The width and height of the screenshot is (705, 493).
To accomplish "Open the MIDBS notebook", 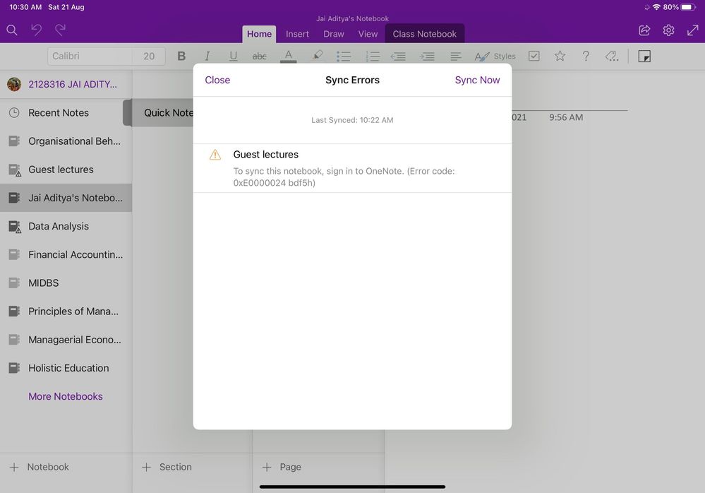I will [66, 283].
